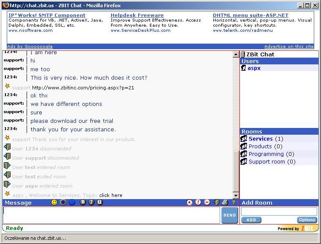Focus the Add Room name field

tap(279, 211)
